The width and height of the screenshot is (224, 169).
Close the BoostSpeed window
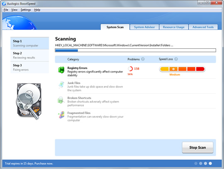[216, 3]
